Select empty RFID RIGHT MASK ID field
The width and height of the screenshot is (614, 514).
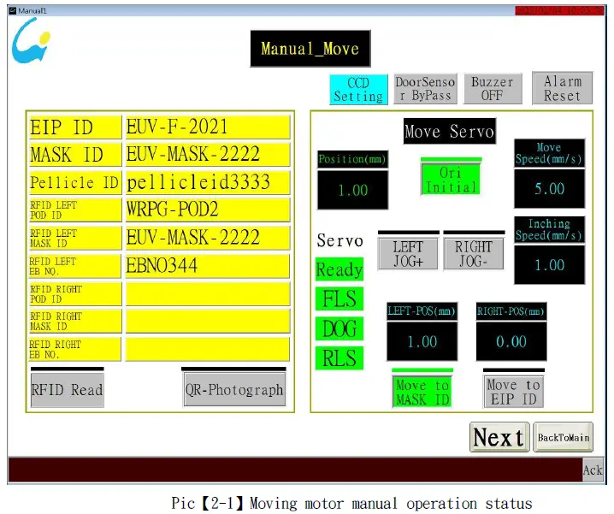(x=208, y=322)
